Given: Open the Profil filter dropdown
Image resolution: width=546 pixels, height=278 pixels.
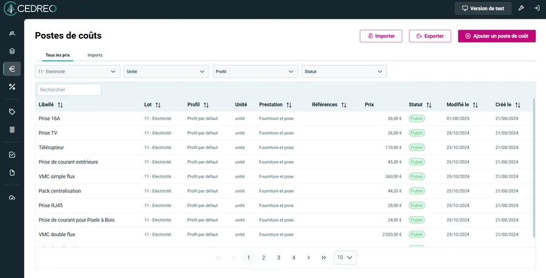Looking at the screenshot, I should 255,71.
